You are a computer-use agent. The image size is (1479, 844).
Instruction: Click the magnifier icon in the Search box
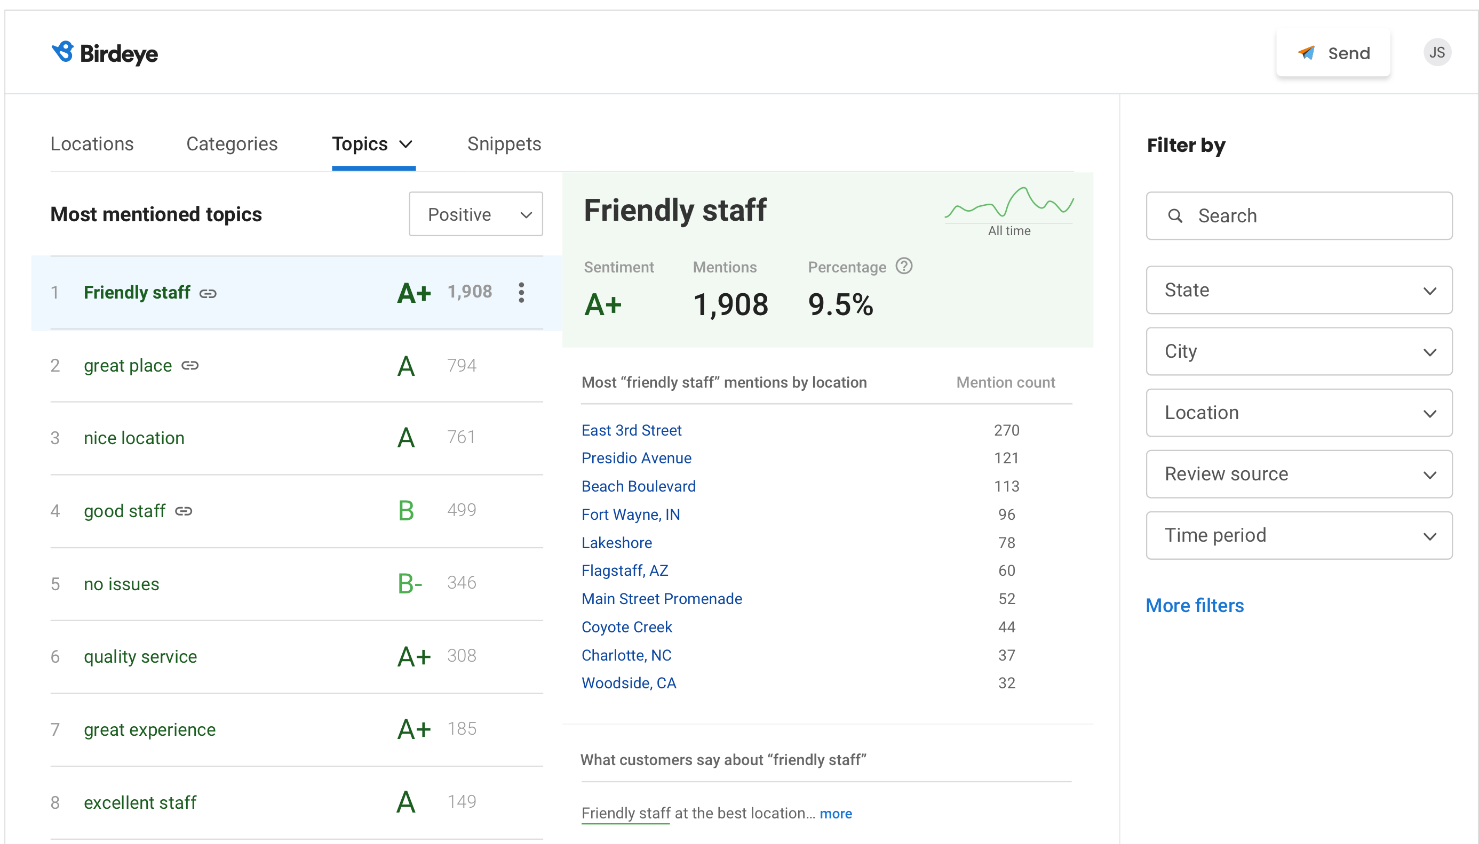(x=1174, y=215)
